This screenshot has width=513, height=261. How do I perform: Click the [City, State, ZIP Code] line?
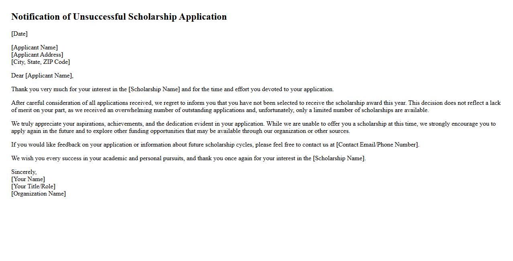41,62
